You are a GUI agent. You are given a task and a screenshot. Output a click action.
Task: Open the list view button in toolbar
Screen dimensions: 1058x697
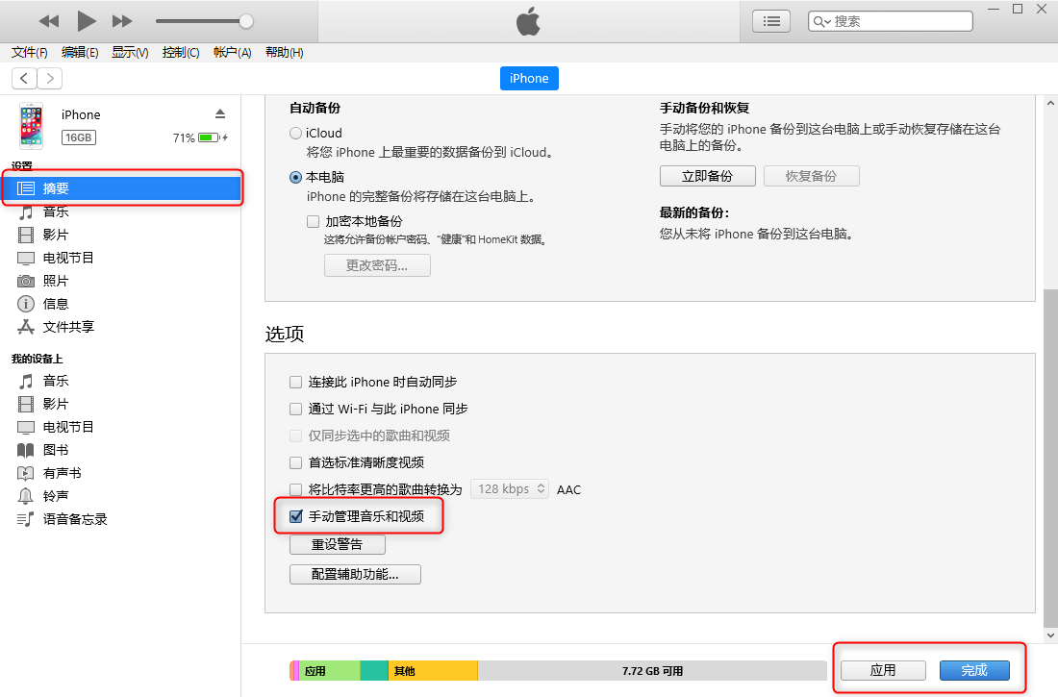tap(771, 21)
